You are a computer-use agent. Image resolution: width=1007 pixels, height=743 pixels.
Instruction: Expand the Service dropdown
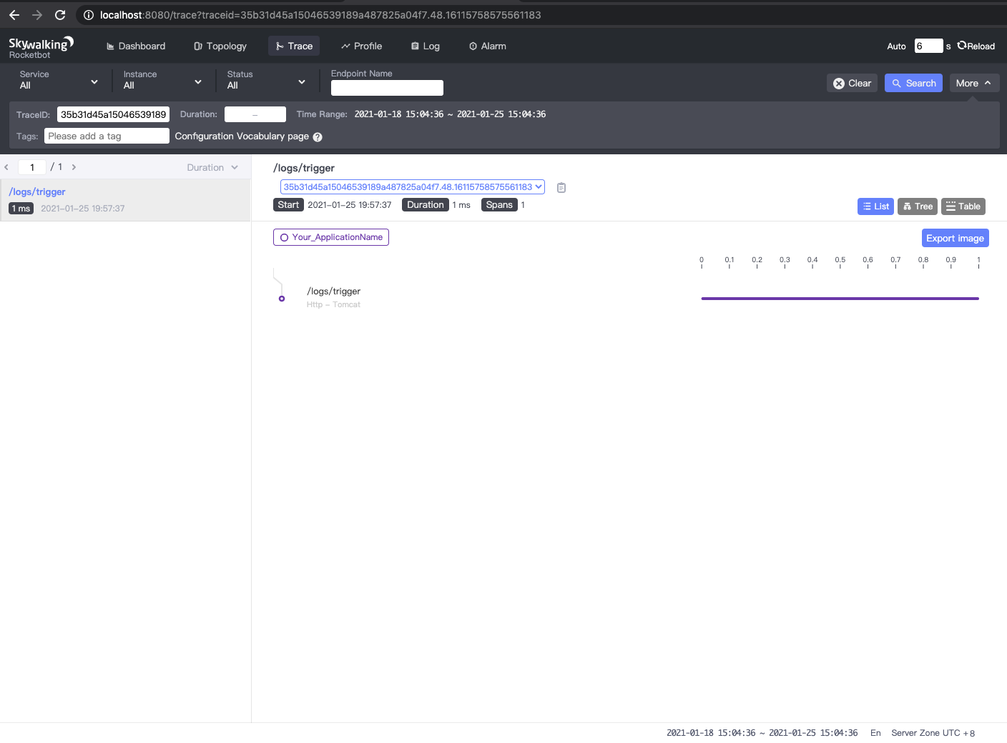[x=59, y=80]
